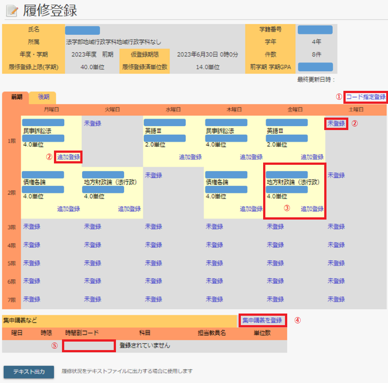Open 未登録 for Tuesday period 1

(92, 123)
